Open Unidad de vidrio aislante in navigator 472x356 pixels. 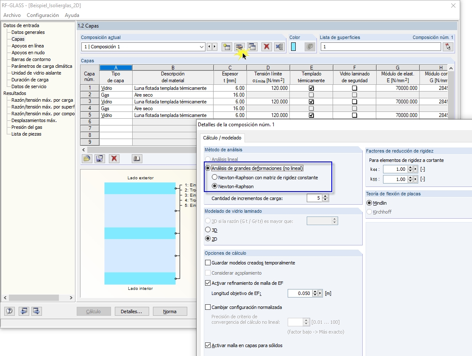tap(36, 73)
